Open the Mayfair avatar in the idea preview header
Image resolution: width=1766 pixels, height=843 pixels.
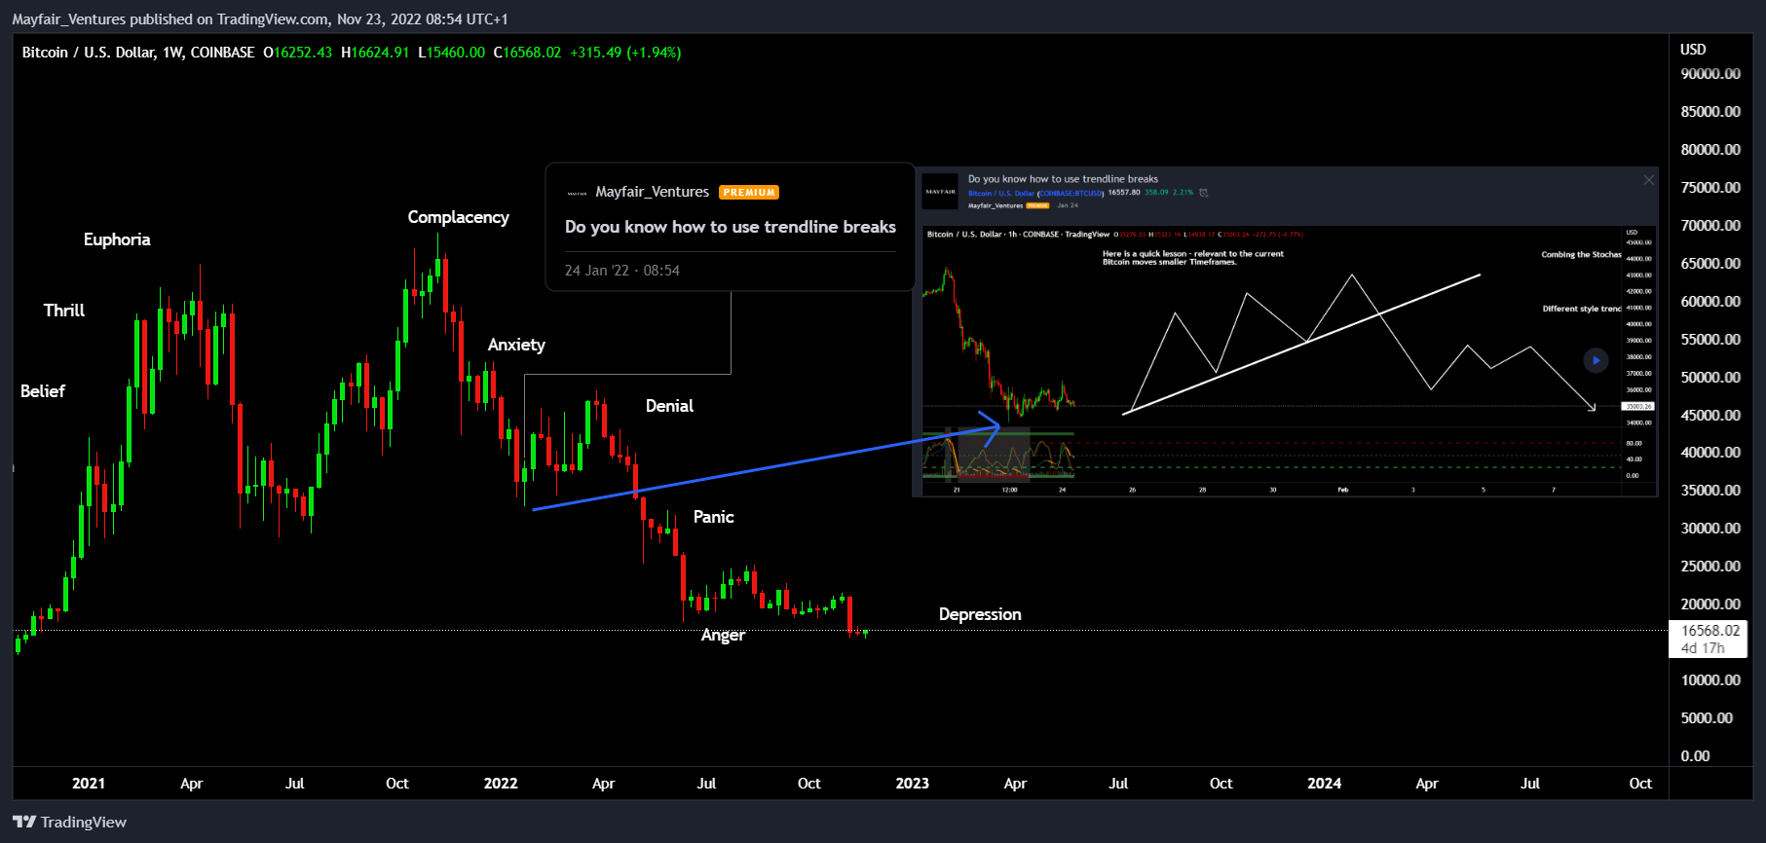tap(940, 192)
